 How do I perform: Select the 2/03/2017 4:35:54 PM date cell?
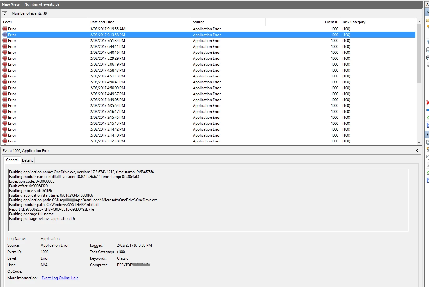[108, 105]
